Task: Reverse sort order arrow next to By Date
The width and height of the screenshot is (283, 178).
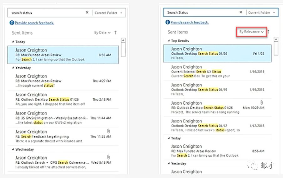Action: coord(116,33)
